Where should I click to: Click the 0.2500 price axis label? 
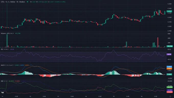click(x=169, y=4)
